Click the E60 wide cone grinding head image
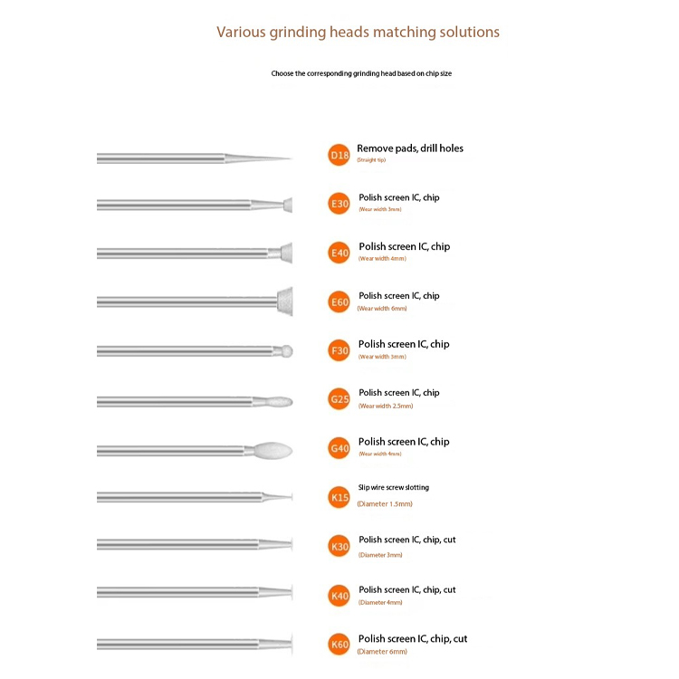Screen dimensions: 679x679 coord(195,301)
